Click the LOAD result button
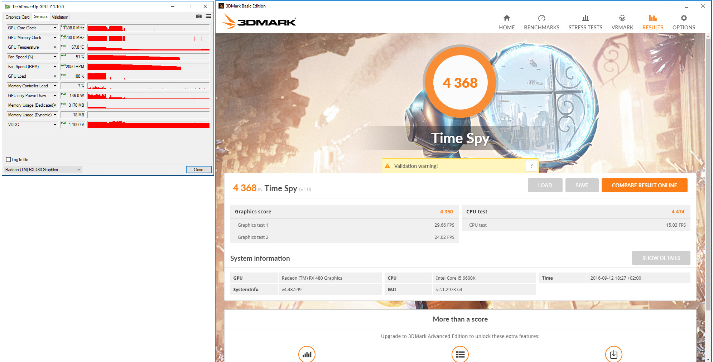This screenshot has height=362, width=713. pyautogui.click(x=545, y=185)
